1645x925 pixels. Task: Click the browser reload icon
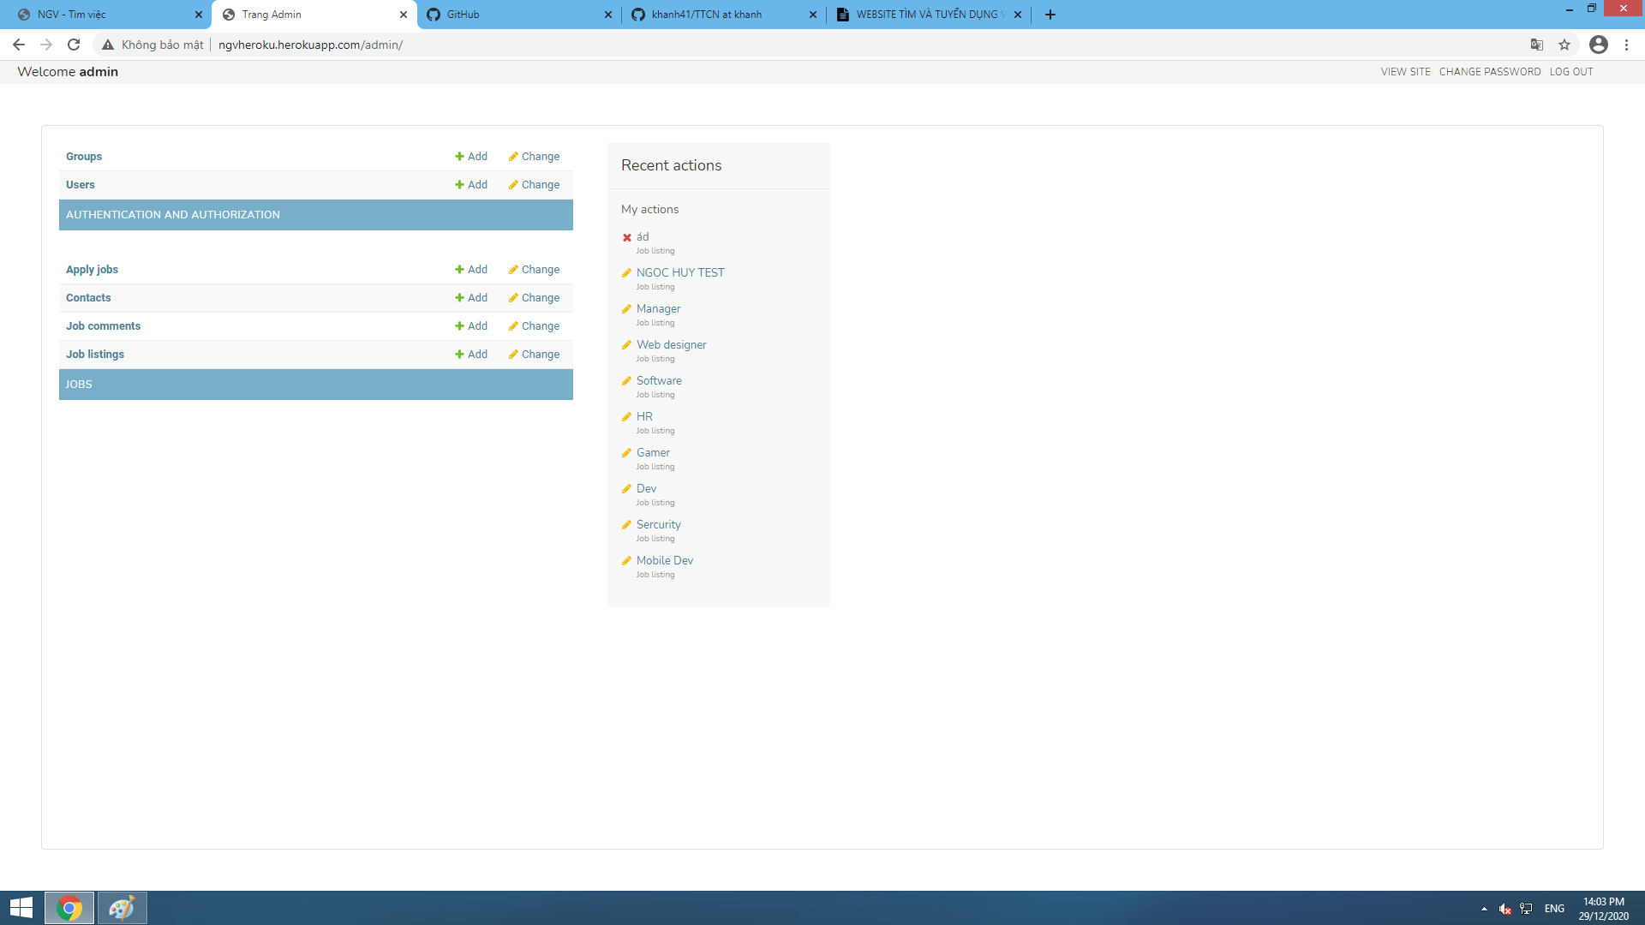[x=74, y=45]
